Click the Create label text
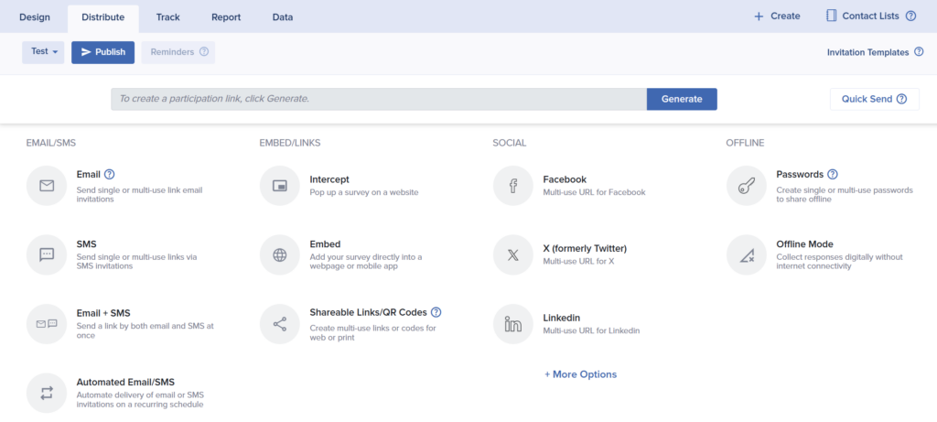Image resolution: width=937 pixels, height=422 pixels. (x=785, y=16)
